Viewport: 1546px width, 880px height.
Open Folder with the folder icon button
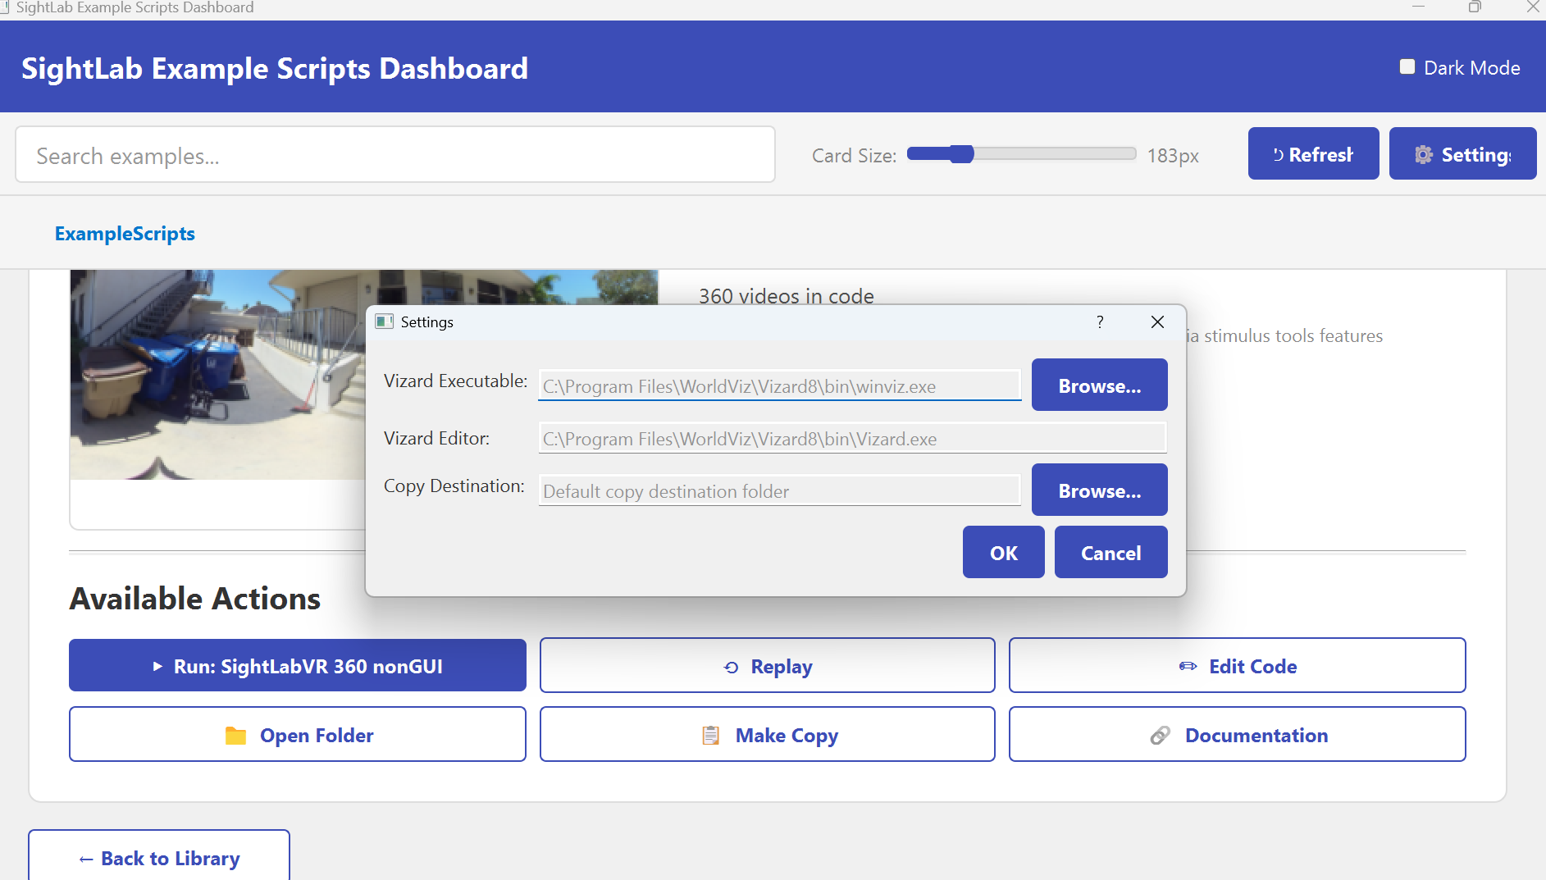(x=298, y=735)
